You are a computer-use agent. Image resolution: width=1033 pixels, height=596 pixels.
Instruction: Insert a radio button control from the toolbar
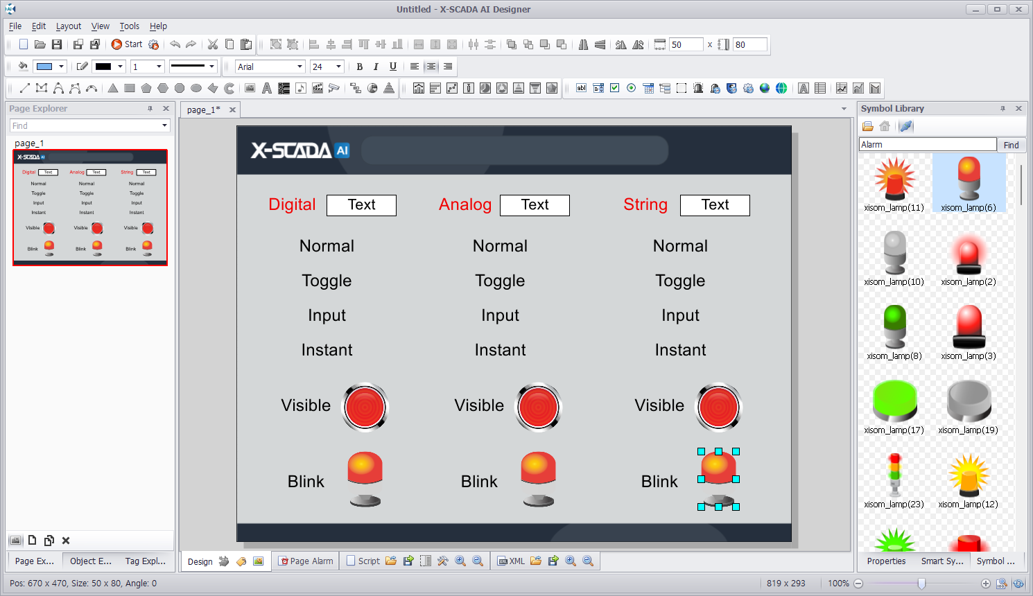(632, 88)
